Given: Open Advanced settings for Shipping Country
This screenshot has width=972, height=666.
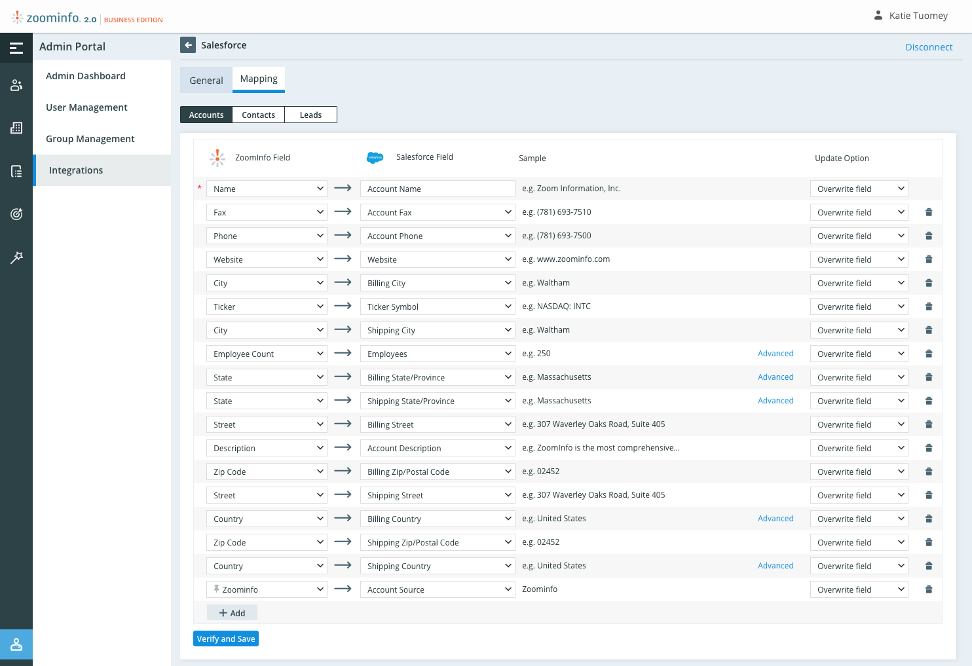Looking at the screenshot, I should click(x=776, y=566).
